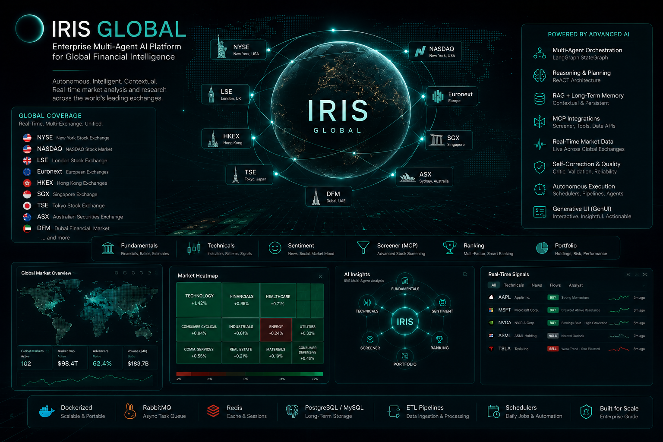Viewport: 663px width, 442px height.
Task: Click the RabbitMQ rabbit icon
Action: 129,411
